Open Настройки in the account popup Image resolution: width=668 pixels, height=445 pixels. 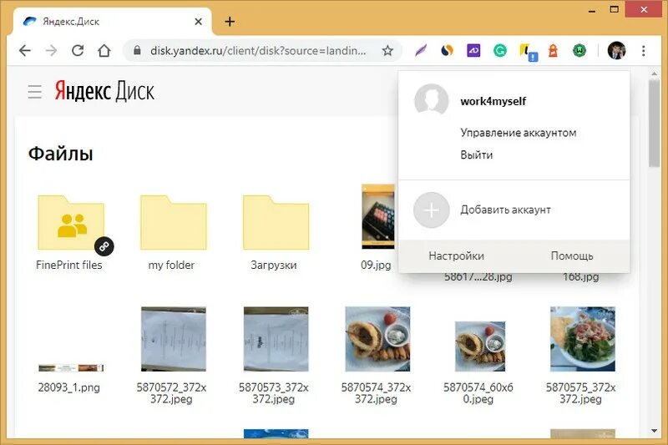pyautogui.click(x=456, y=256)
